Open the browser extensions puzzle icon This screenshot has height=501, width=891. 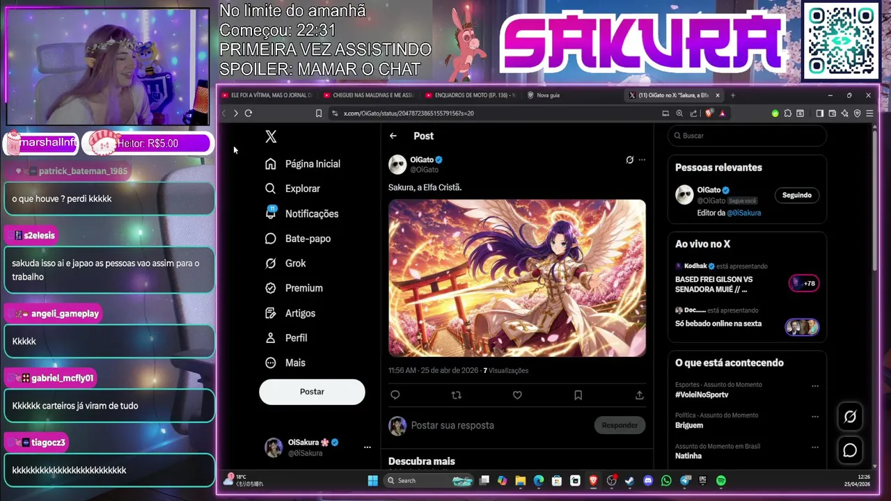point(787,113)
